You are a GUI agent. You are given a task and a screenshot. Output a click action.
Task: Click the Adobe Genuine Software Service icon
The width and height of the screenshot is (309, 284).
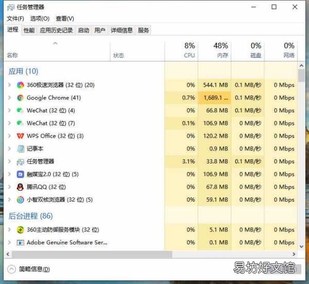point(20,242)
